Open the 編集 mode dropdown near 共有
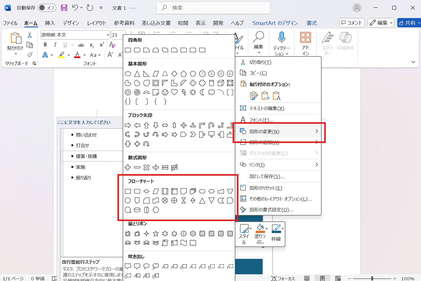This screenshot has height=281, width=421. 381,23
